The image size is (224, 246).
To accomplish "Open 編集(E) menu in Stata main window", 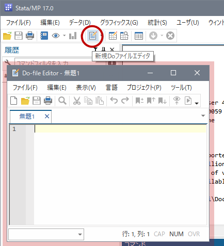I will (x=50, y=23).
